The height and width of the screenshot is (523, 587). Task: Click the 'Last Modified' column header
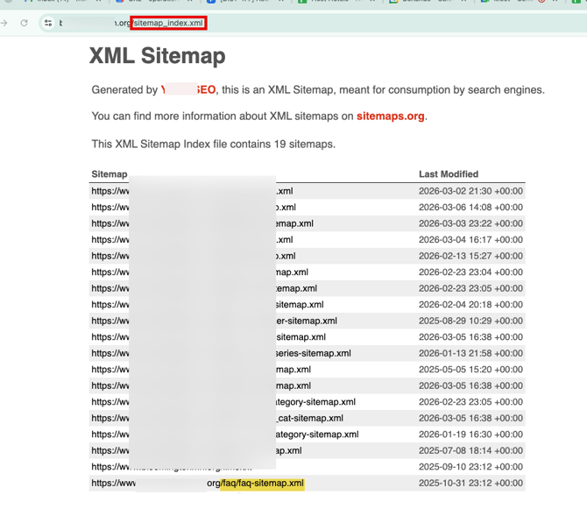click(448, 174)
